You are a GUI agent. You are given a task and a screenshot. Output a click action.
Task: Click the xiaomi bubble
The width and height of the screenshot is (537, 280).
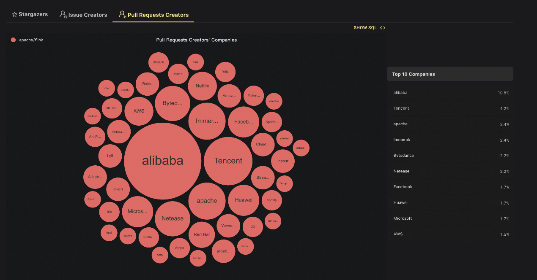(178, 74)
